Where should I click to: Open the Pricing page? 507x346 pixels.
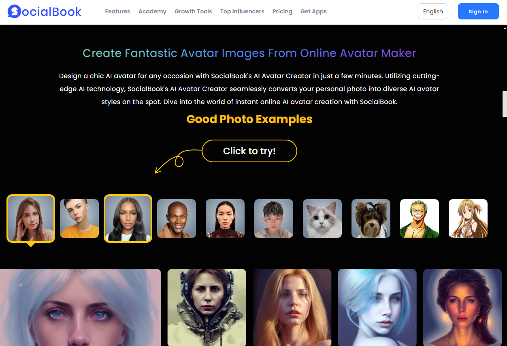tap(282, 11)
